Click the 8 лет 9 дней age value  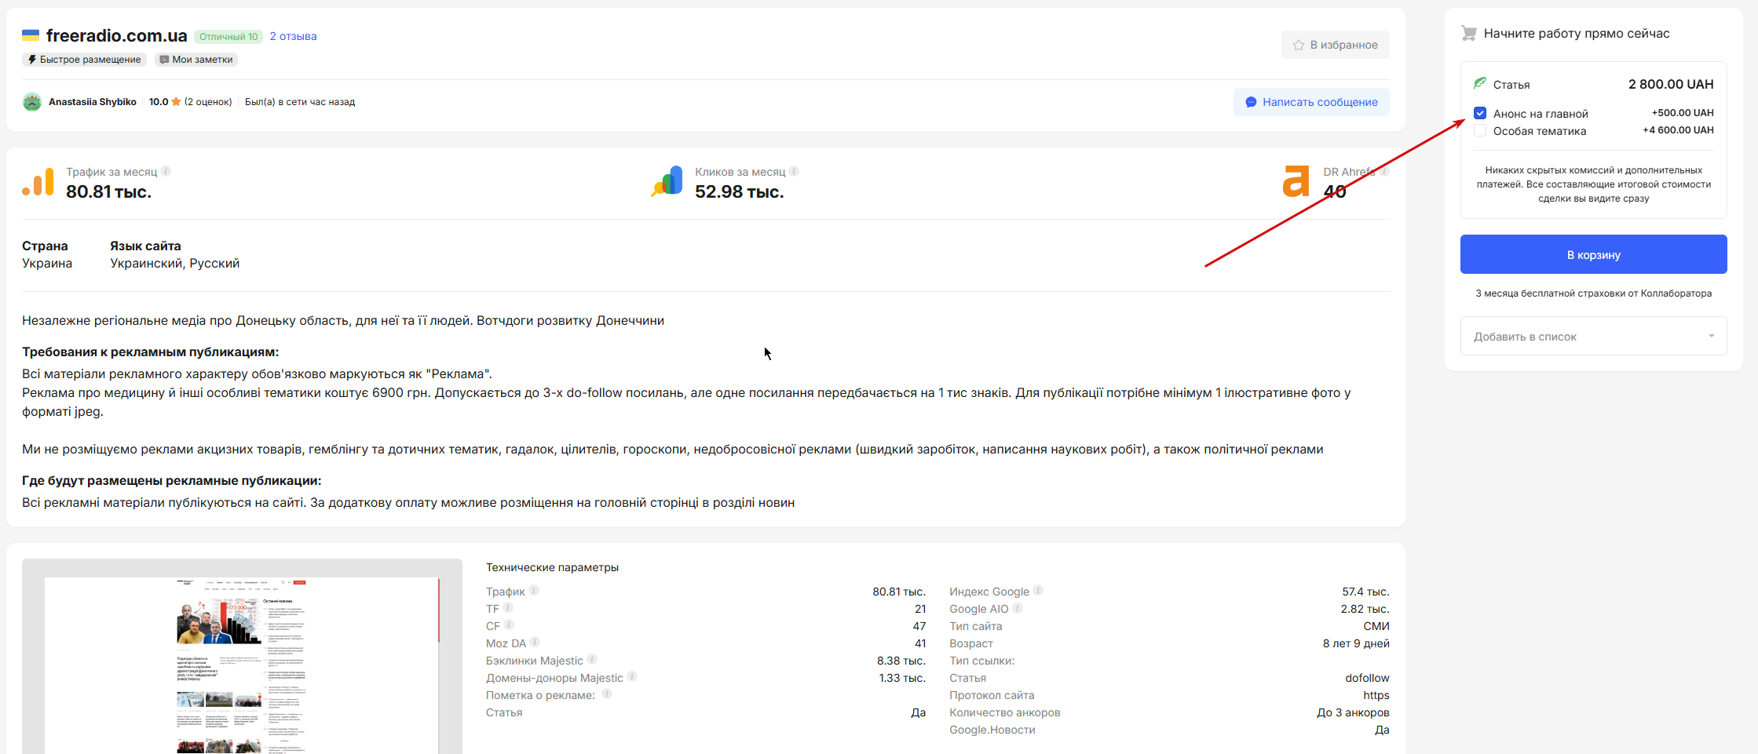(x=1356, y=643)
